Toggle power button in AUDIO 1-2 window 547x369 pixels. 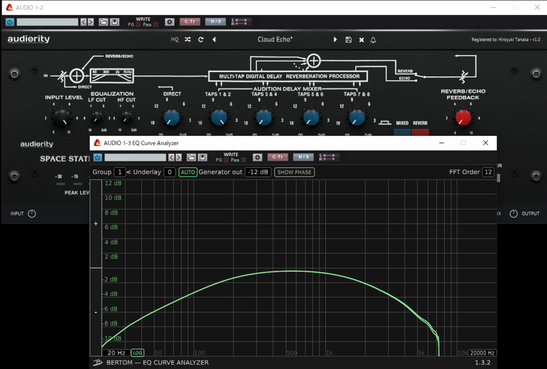point(10,21)
